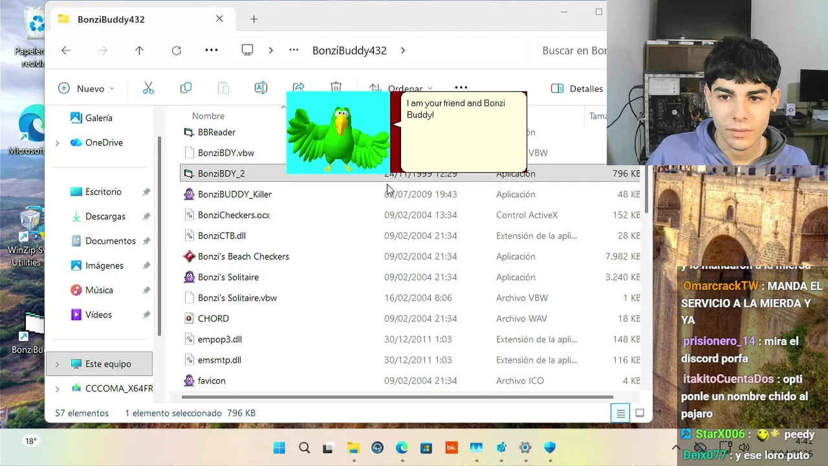Expand the OneDrive tree node
The width and height of the screenshot is (828, 466).
(57, 143)
